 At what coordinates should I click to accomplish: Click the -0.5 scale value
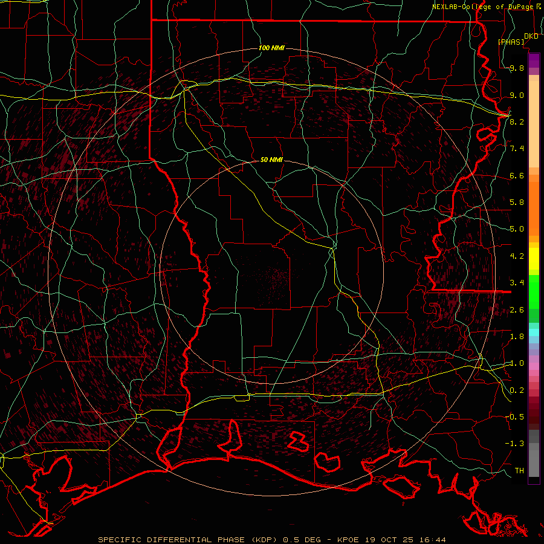click(514, 417)
